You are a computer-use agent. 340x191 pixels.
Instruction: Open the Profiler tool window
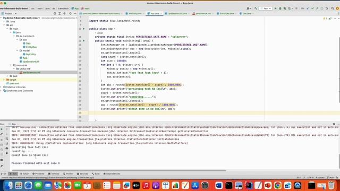pos(68,173)
